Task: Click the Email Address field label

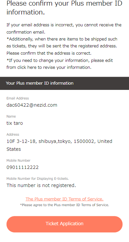Action: click(18, 98)
